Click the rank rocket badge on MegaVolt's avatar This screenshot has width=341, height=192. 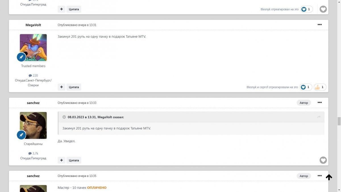click(x=21, y=57)
